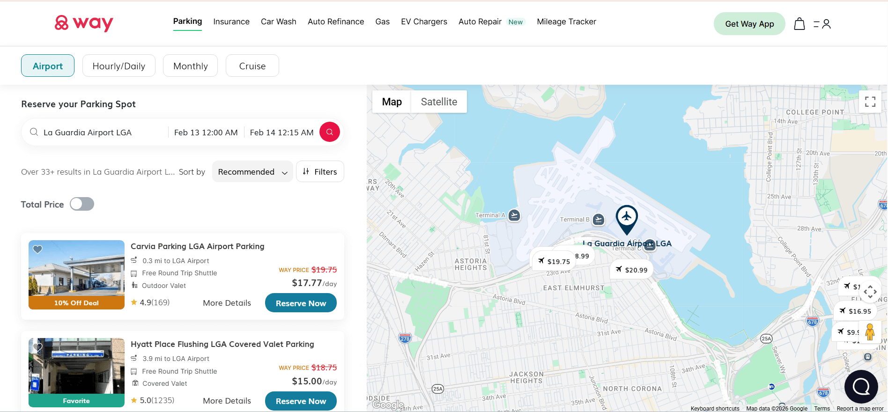Open the Parking menu item
The image size is (888, 412).
point(187,22)
